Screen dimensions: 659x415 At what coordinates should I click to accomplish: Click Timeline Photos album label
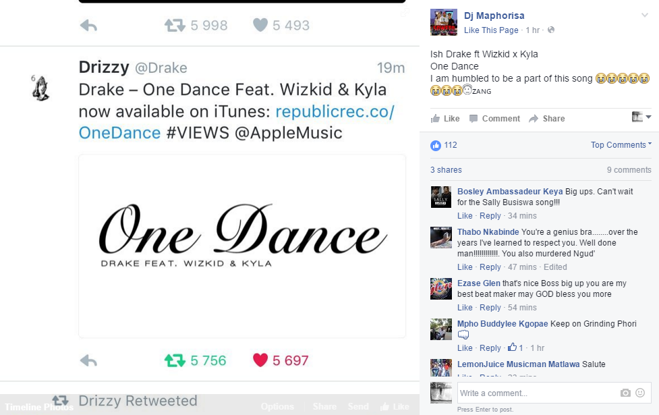tap(39, 407)
